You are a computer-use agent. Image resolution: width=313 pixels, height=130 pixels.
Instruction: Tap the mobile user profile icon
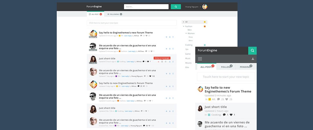coord(252,59)
